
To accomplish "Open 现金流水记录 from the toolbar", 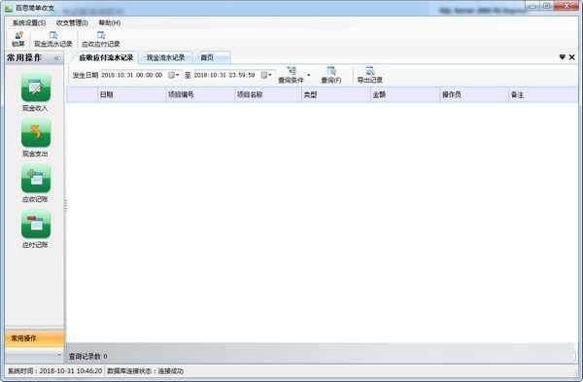I will pos(53,40).
